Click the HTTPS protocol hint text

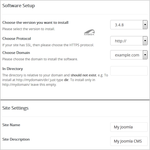(x=48, y=45)
